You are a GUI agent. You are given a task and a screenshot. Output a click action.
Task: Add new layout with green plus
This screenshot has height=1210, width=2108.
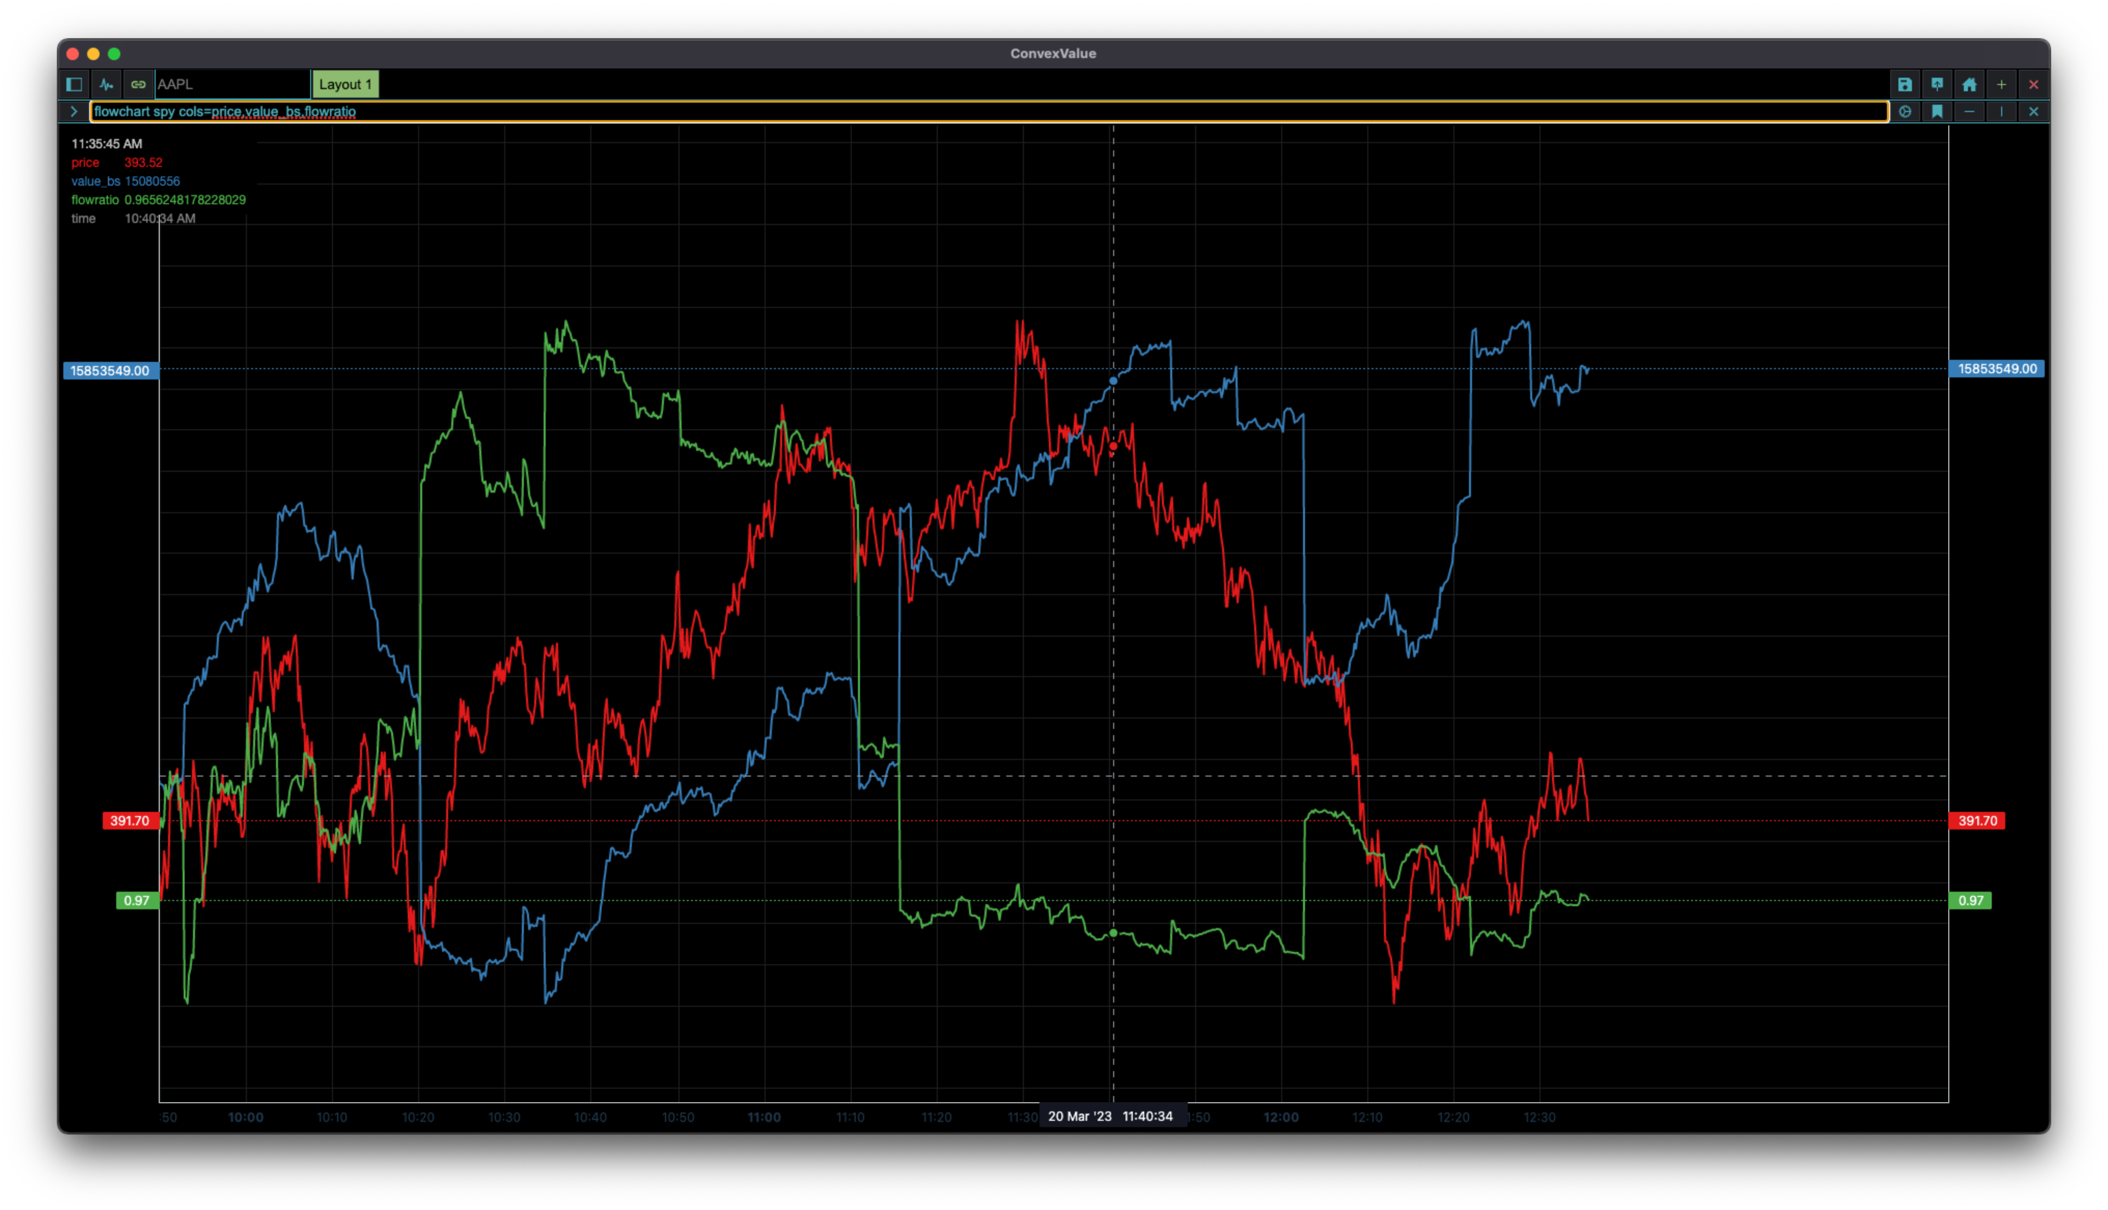(x=2002, y=84)
